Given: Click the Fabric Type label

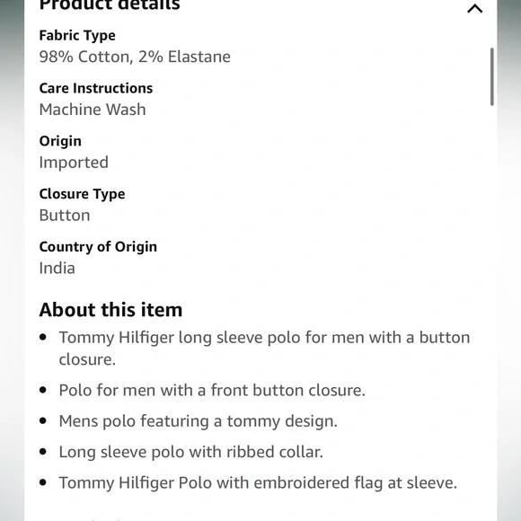Looking at the screenshot, I should point(77,36).
